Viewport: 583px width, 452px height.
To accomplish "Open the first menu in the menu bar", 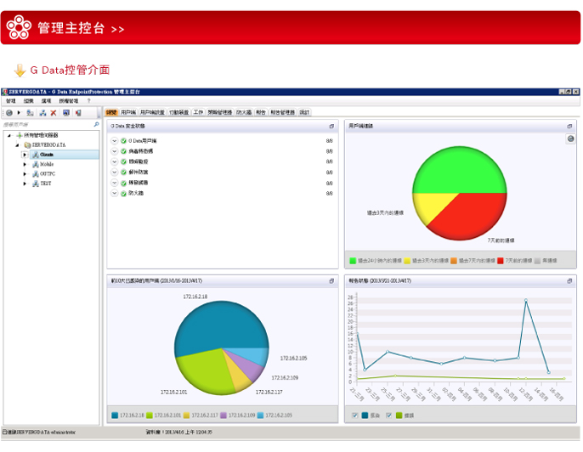I will (x=11, y=101).
